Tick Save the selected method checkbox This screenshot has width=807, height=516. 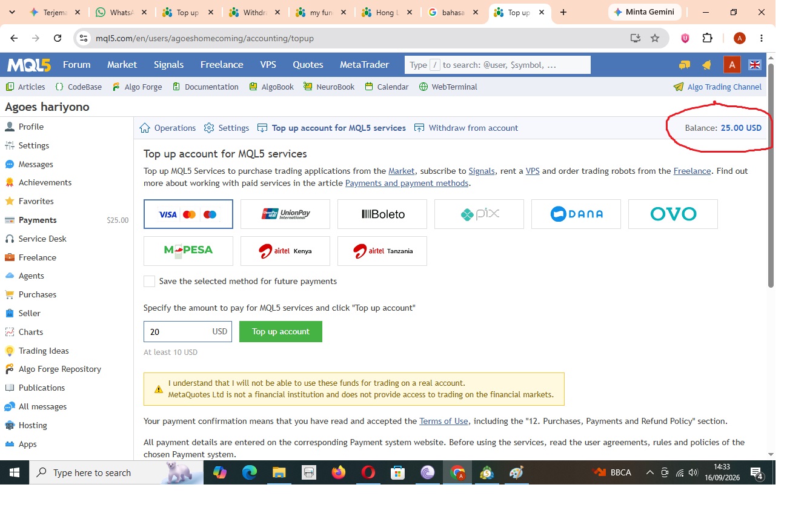[149, 281]
